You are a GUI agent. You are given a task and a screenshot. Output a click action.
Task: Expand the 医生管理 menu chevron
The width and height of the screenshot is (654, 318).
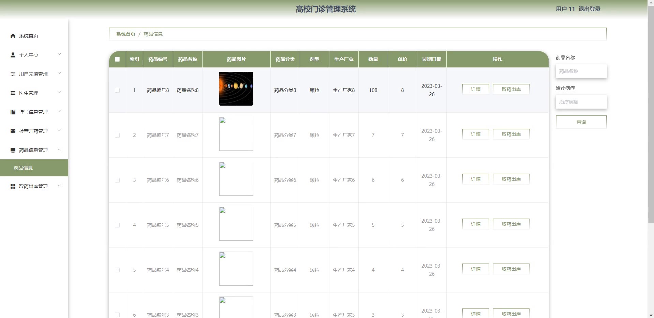point(59,92)
